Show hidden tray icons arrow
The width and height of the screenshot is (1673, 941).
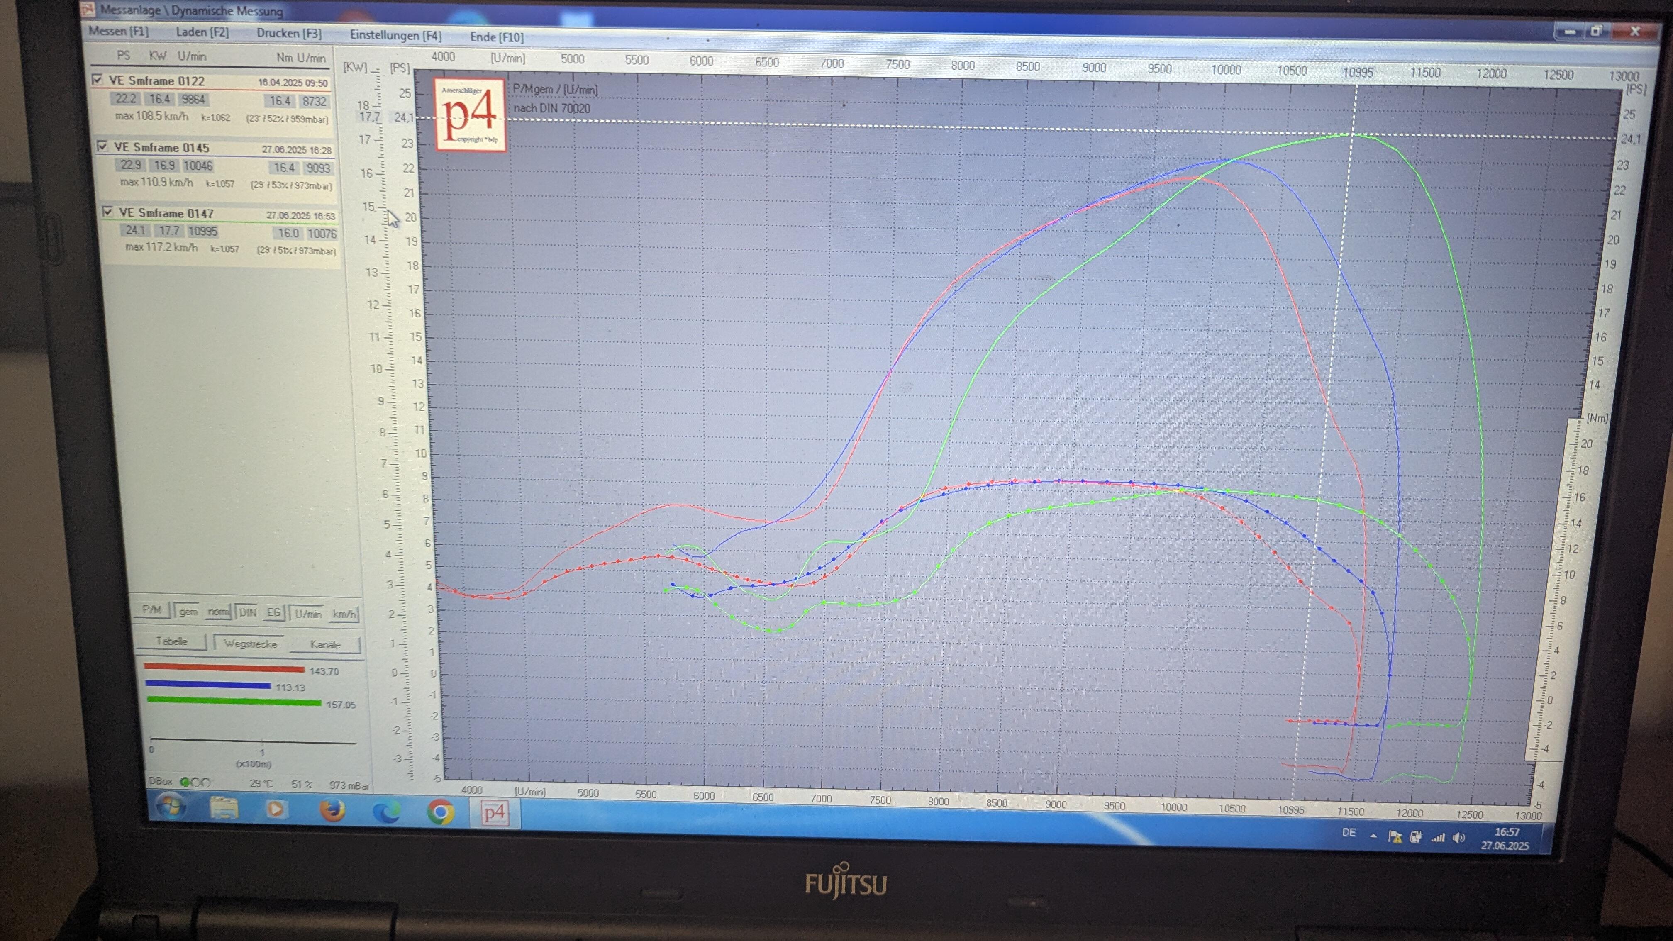pyautogui.click(x=1373, y=836)
